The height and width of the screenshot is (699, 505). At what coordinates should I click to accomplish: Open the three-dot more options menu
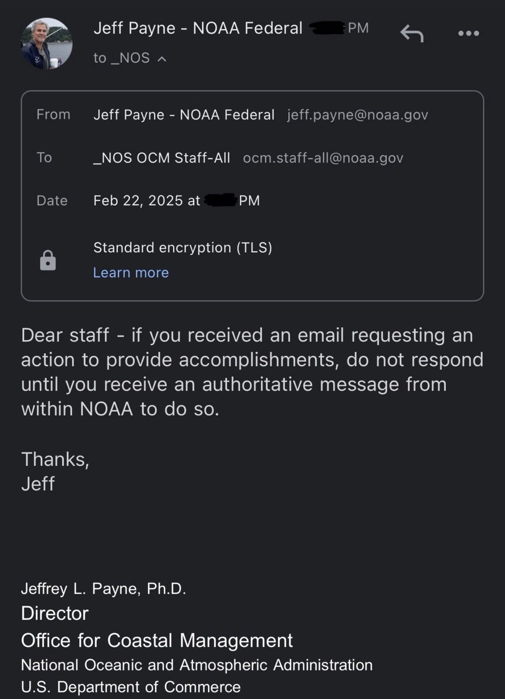coord(468,34)
